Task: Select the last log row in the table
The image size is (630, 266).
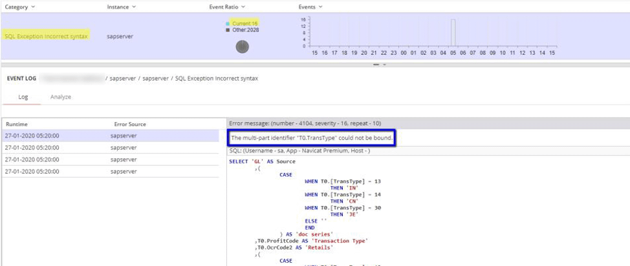Action: [32, 171]
